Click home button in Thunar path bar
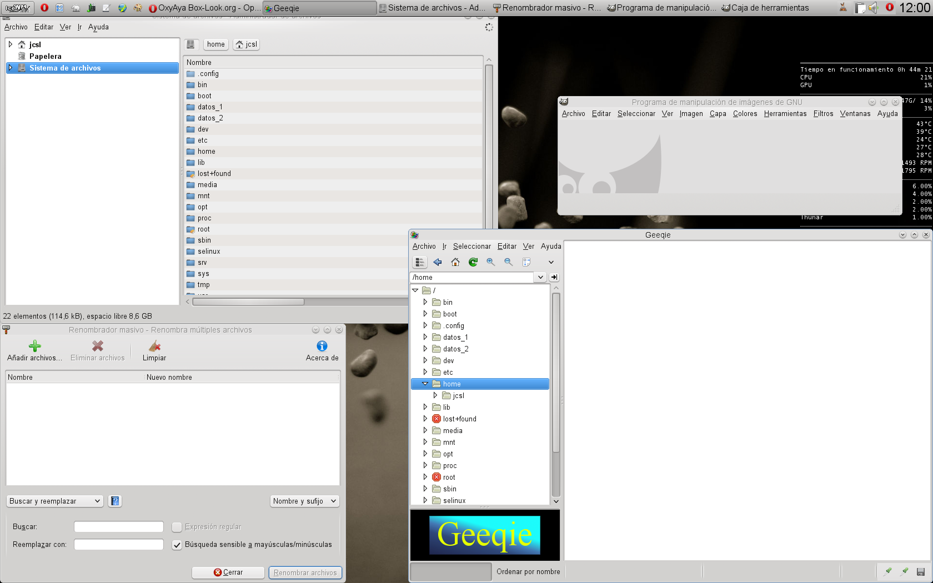 [x=216, y=44]
